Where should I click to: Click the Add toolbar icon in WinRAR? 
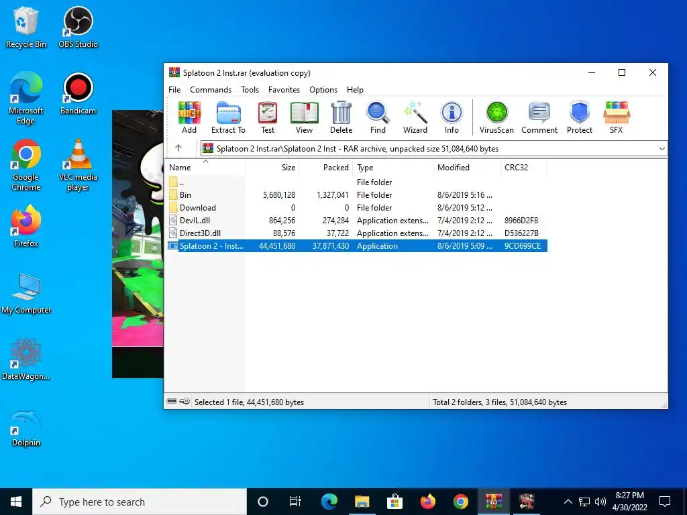pyautogui.click(x=189, y=117)
